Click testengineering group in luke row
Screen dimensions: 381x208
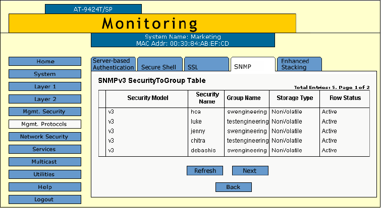click(248, 122)
